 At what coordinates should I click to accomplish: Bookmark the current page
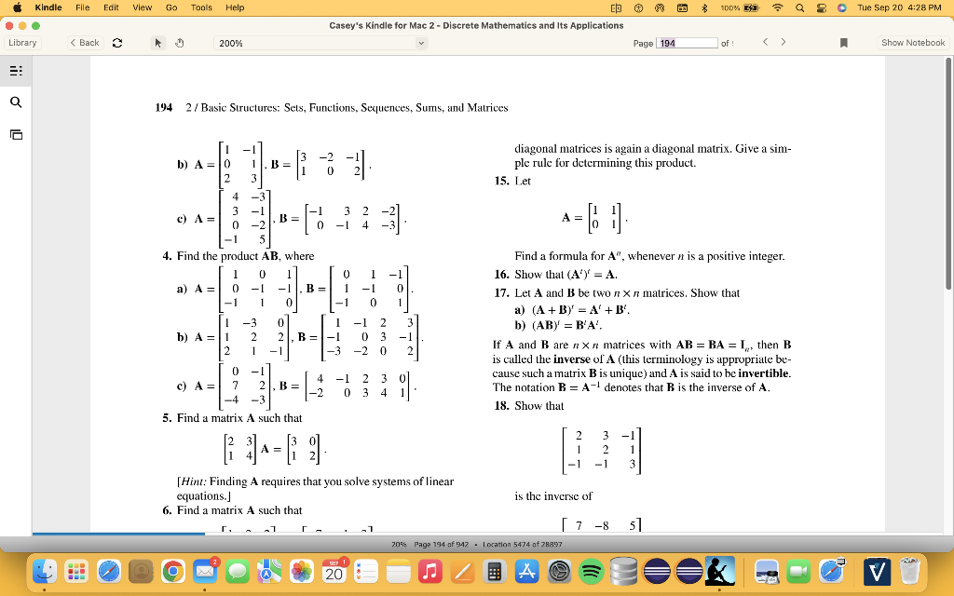coord(843,42)
